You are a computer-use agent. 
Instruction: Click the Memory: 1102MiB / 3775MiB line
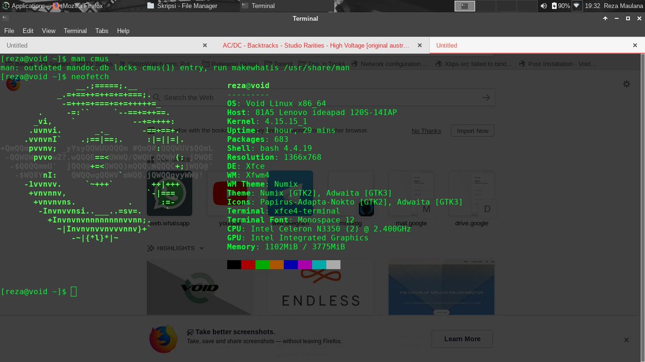click(286, 247)
